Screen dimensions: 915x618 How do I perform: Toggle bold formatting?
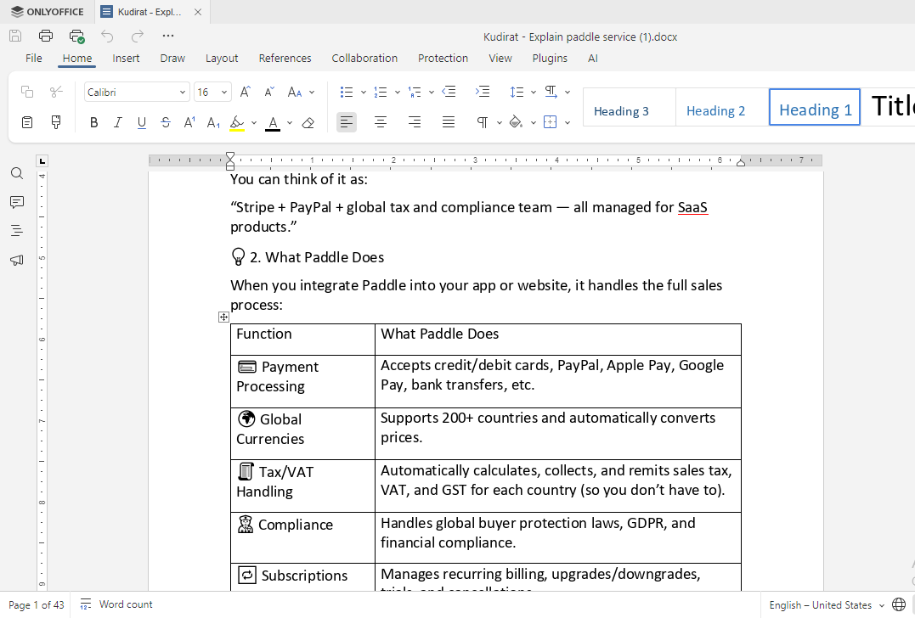pos(93,122)
